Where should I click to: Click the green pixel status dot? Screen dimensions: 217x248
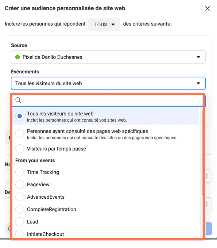pos(18,57)
